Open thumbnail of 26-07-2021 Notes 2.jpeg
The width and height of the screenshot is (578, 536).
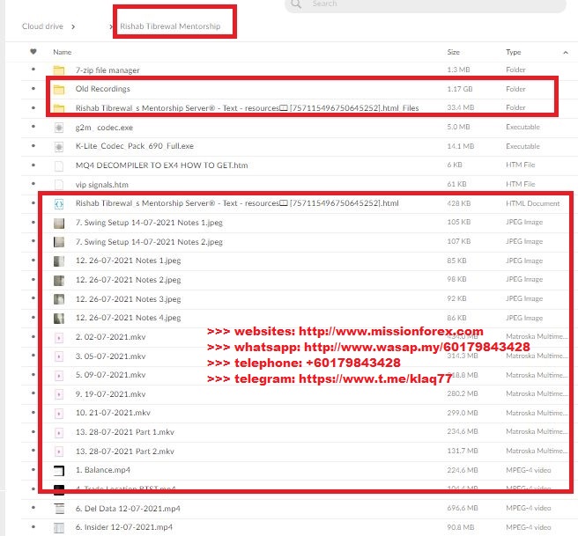(x=59, y=281)
